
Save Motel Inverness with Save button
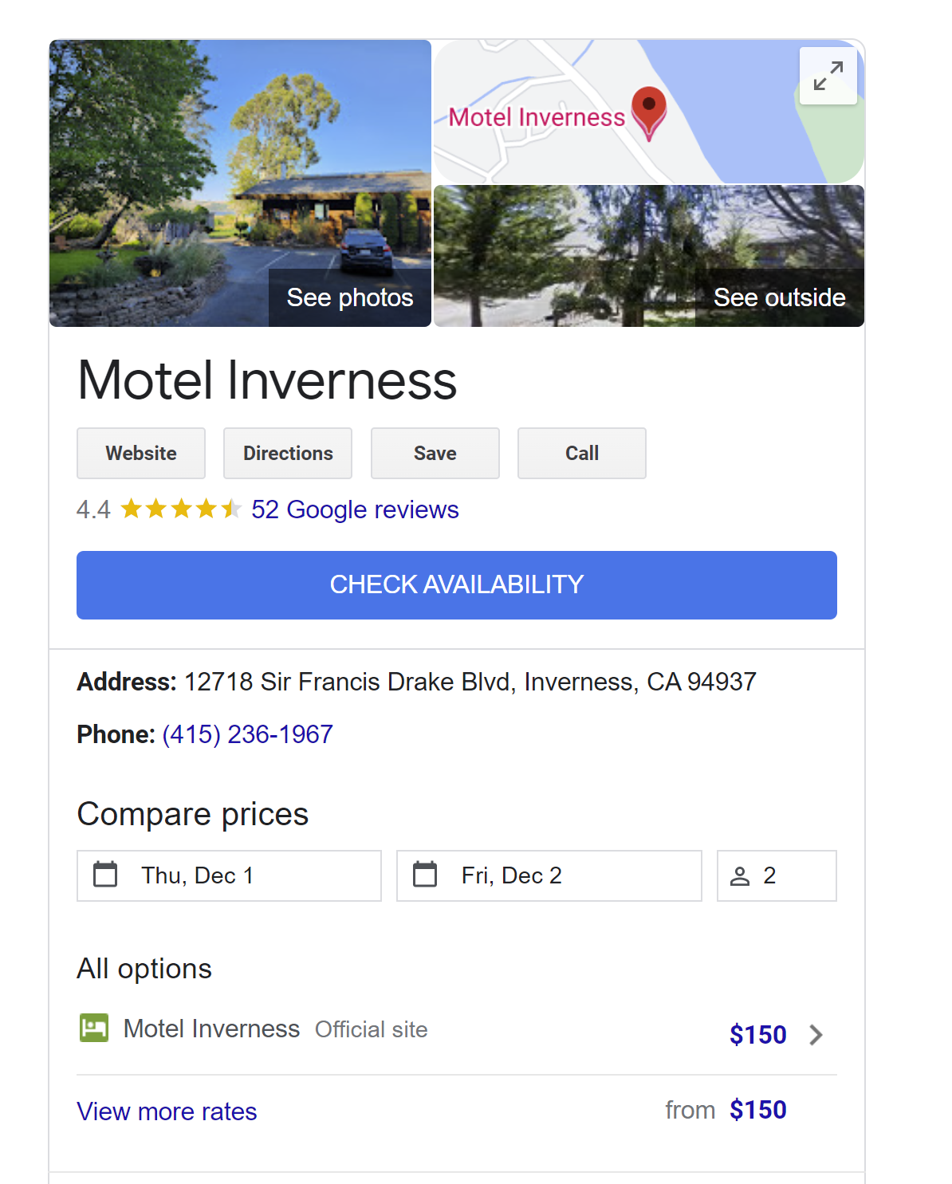(x=435, y=453)
